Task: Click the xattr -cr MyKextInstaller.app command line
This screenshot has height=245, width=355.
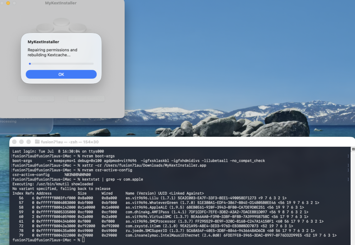Action: [109, 165]
